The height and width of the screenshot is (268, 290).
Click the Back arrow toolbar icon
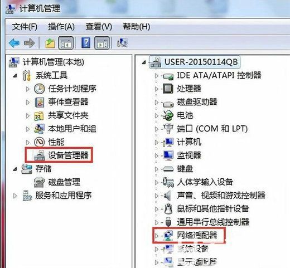pos(14,43)
